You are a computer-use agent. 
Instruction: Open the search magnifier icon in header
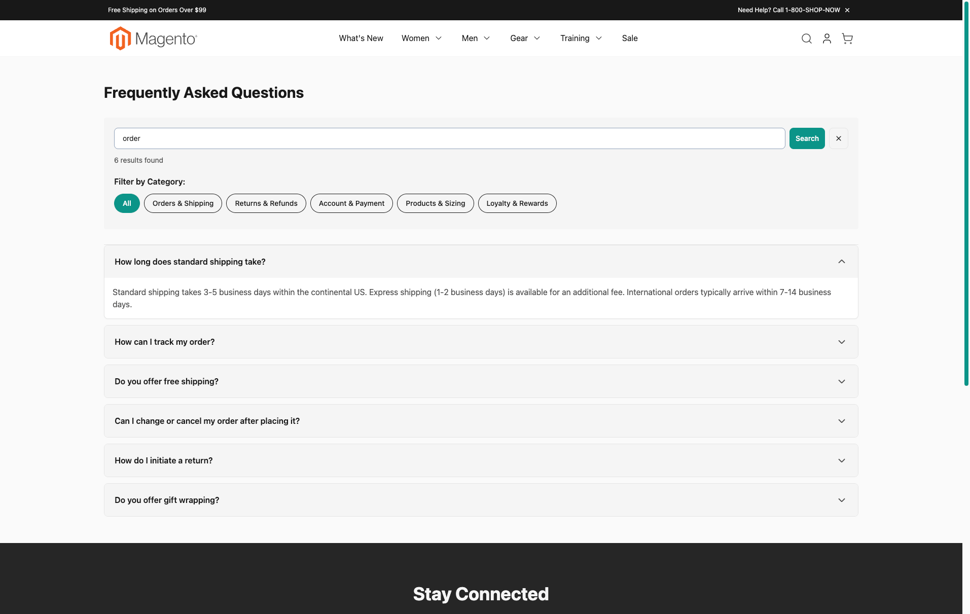coord(806,39)
